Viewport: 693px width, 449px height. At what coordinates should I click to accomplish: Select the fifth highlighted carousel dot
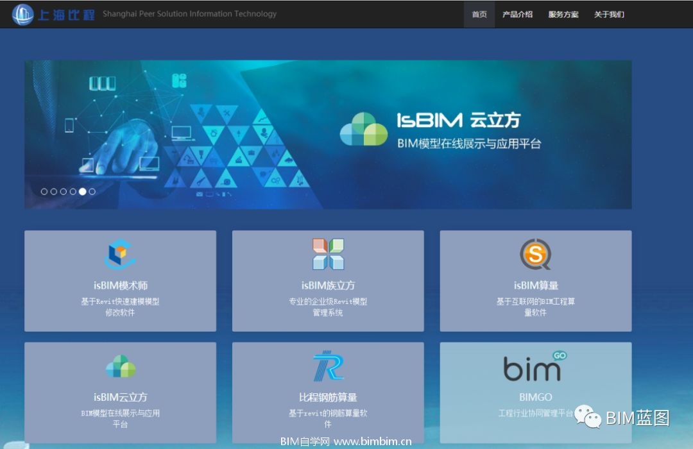(x=82, y=191)
